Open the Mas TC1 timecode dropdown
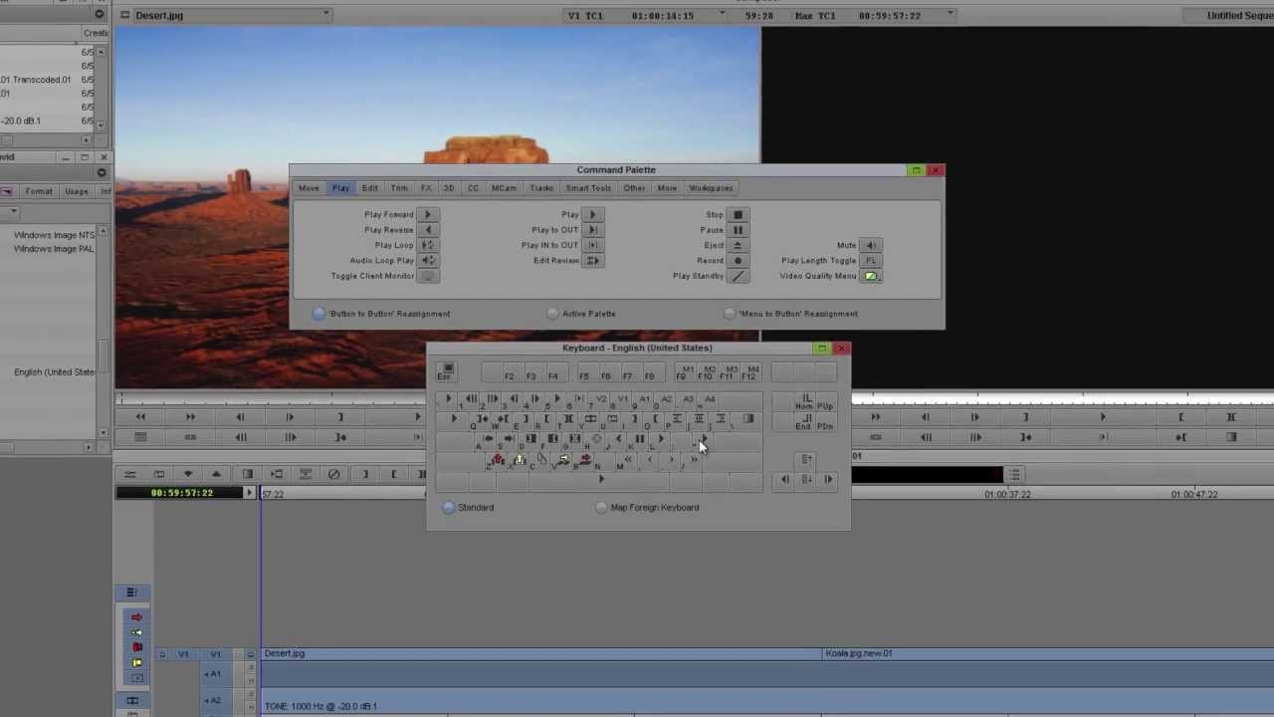 click(951, 15)
